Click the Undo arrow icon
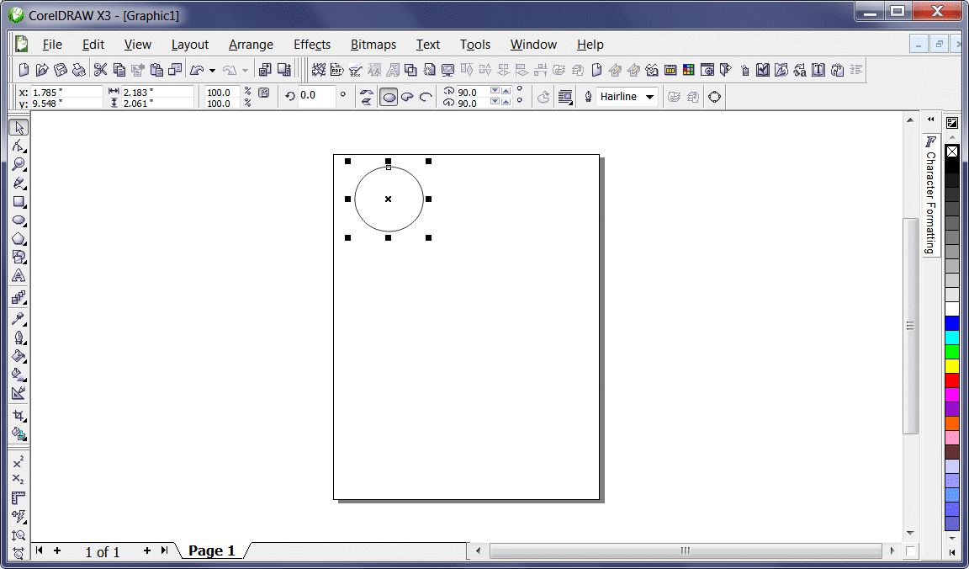 [x=197, y=70]
